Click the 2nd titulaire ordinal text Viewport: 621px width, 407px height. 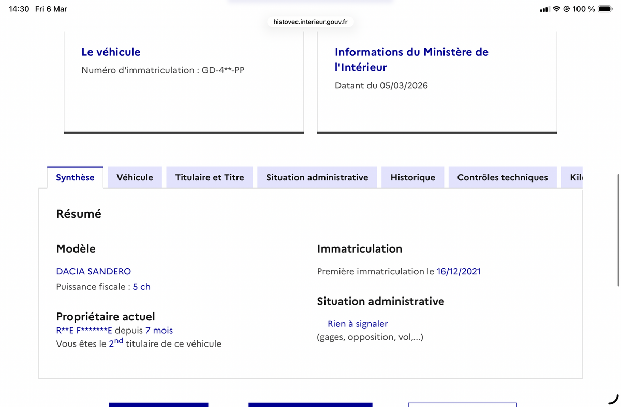click(x=116, y=342)
